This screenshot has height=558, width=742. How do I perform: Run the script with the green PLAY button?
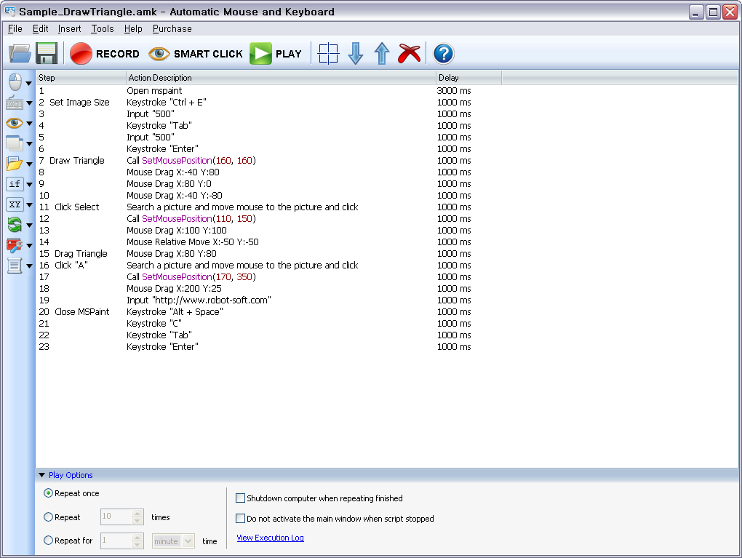click(276, 54)
